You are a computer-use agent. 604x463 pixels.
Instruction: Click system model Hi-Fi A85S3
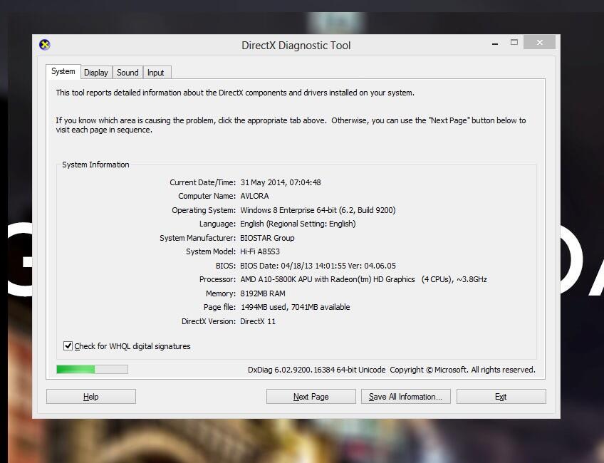[x=260, y=251]
